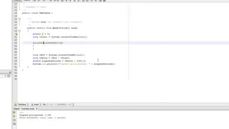Viewport: 229px width, 129px height.
Task: Click the BUILD SUCCESSFUL output line
Action: 43,118
